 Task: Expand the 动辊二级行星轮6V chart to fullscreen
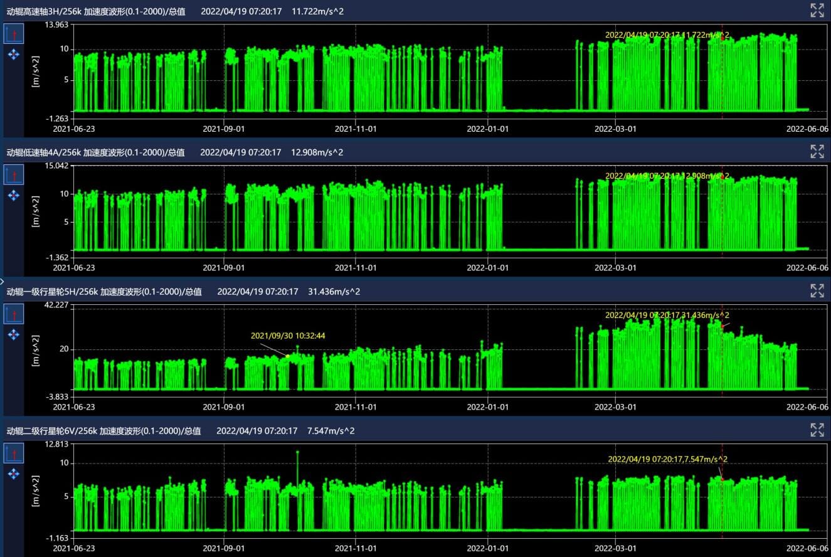[817, 430]
